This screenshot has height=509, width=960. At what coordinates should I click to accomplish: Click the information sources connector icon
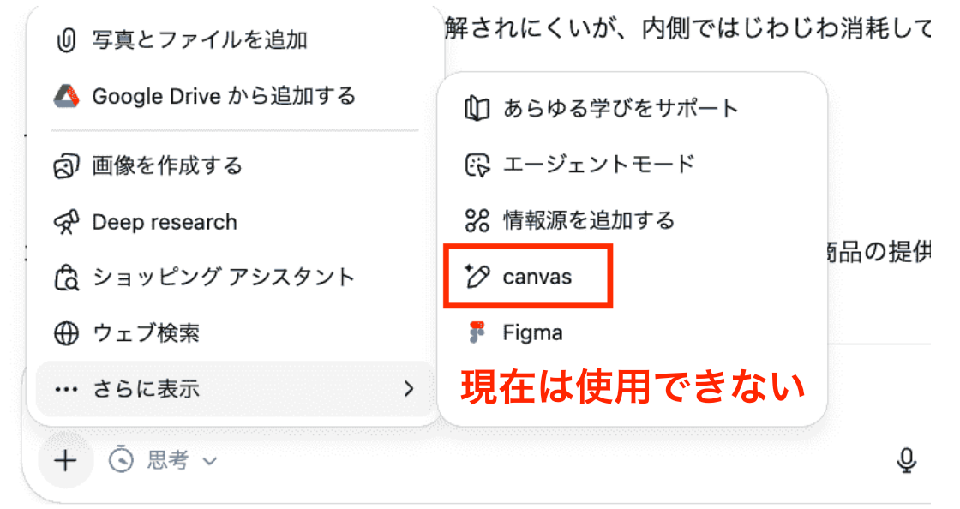(x=477, y=220)
